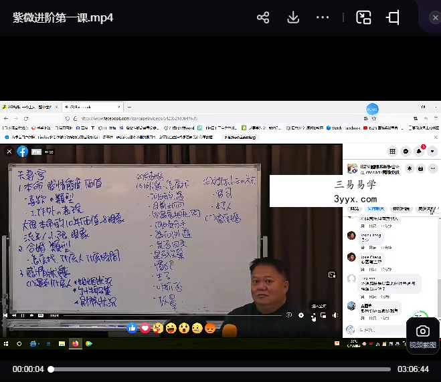441x382 pixels.
Task: Open Firefox hamburger menu
Action: pyautogui.click(x=436, y=118)
